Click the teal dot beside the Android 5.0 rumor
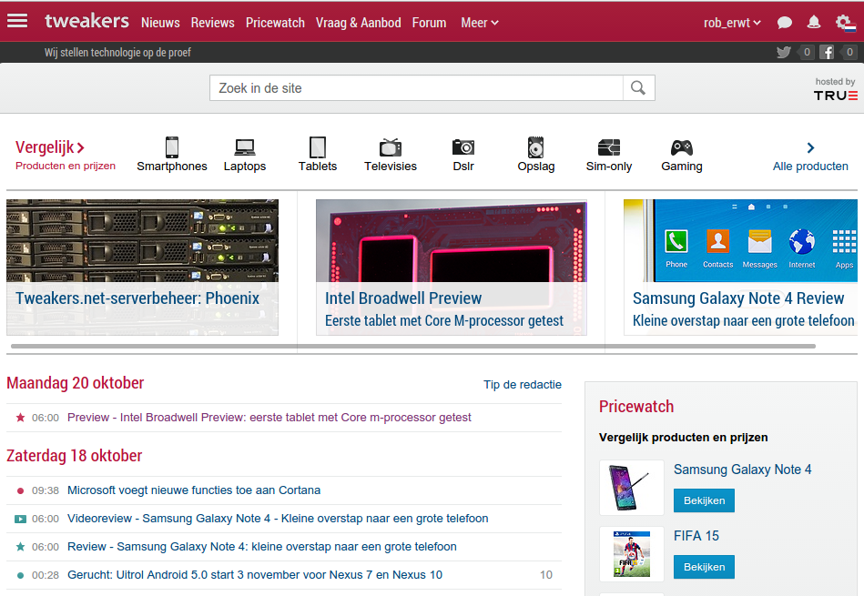864x596 pixels. pyautogui.click(x=20, y=576)
